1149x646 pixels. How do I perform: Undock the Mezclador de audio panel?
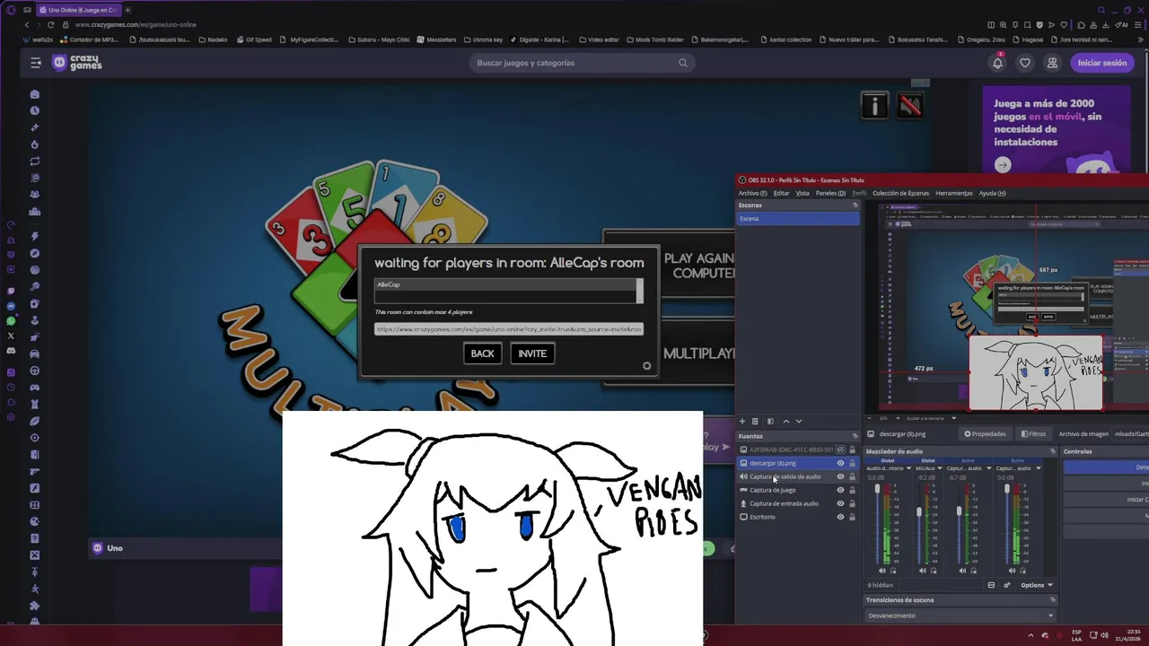tap(1052, 451)
